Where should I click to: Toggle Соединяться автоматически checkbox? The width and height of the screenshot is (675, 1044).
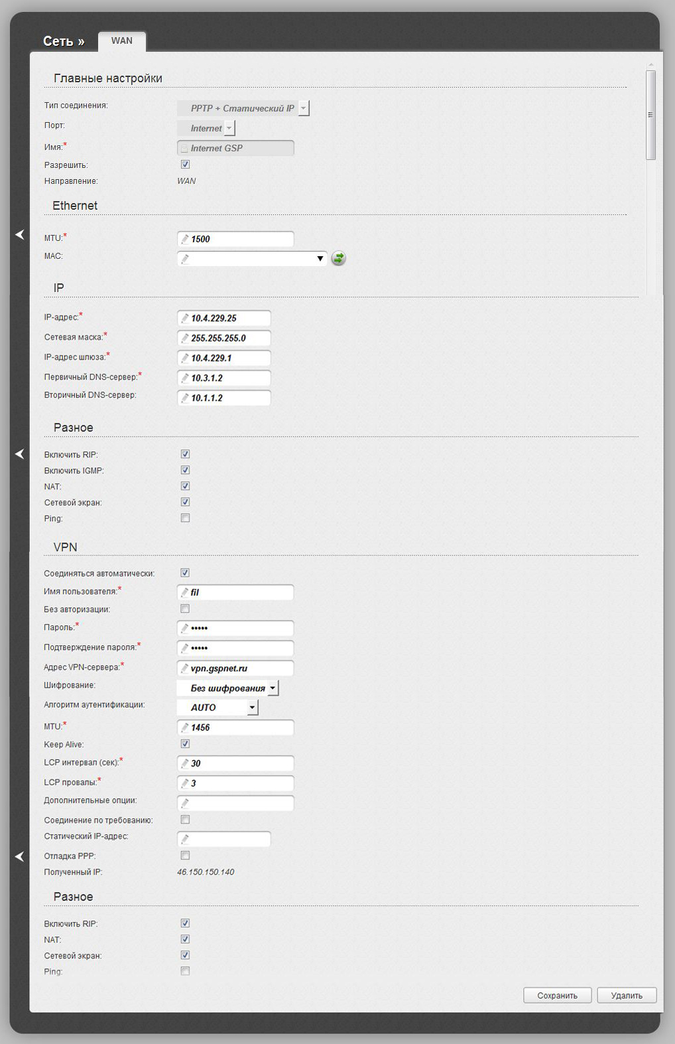(185, 573)
